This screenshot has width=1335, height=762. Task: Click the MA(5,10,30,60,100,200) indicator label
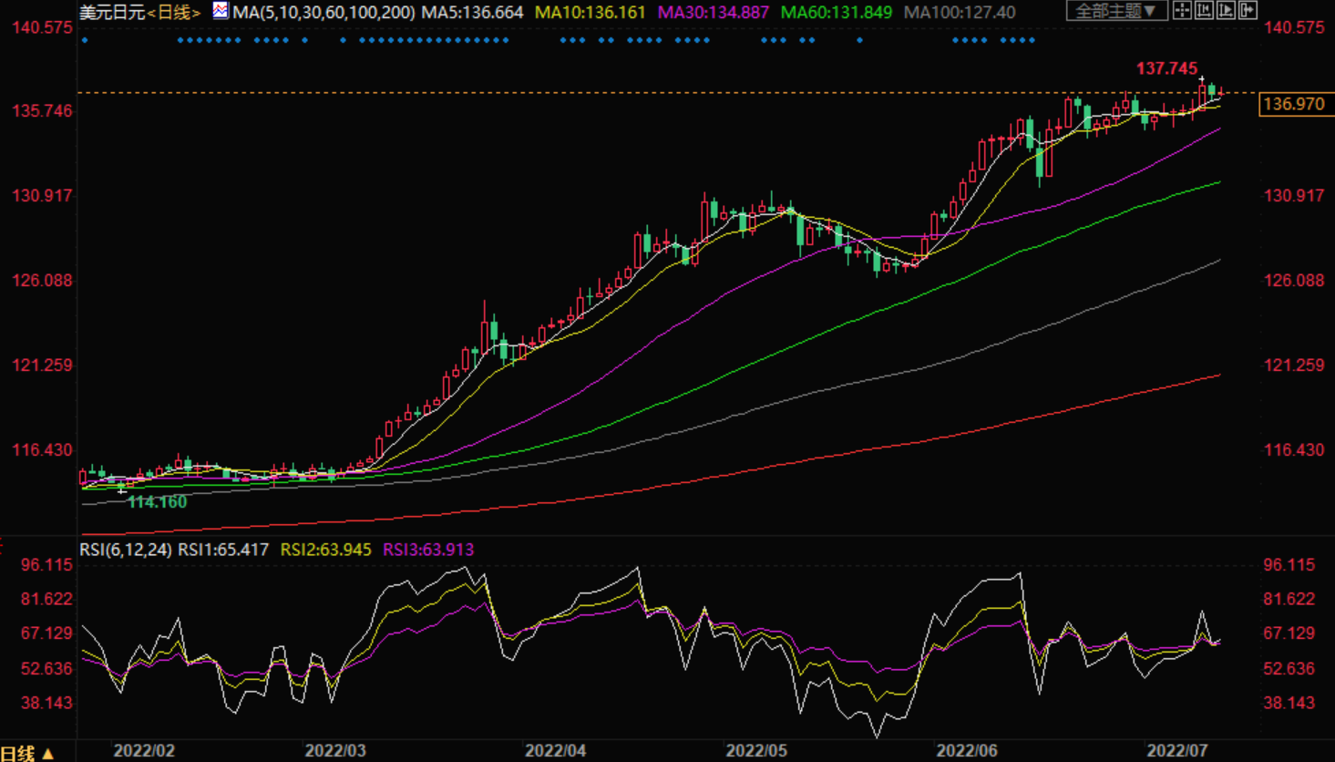pyautogui.click(x=323, y=13)
